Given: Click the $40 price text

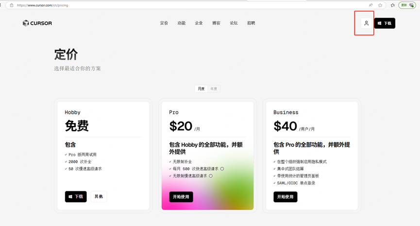Looking at the screenshot, I should click(285, 126).
